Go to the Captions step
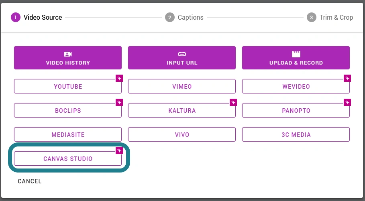 184,17
